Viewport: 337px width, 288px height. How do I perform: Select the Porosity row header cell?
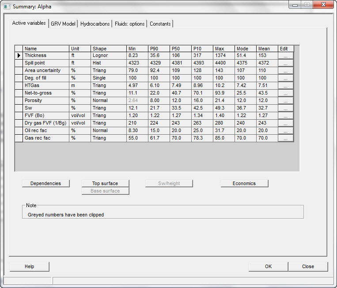click(19, 101)
